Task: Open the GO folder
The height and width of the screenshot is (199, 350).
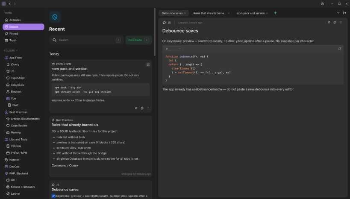Action: click(x=24, y=180)
